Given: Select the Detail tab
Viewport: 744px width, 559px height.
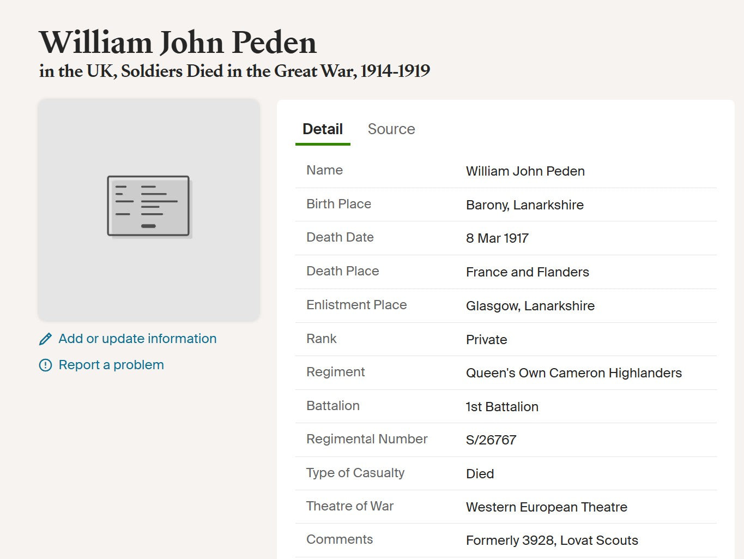Looking at the screenshot, I should (323, 129).
